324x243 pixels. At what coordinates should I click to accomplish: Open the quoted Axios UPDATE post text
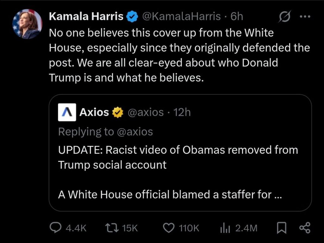[178, 157]
